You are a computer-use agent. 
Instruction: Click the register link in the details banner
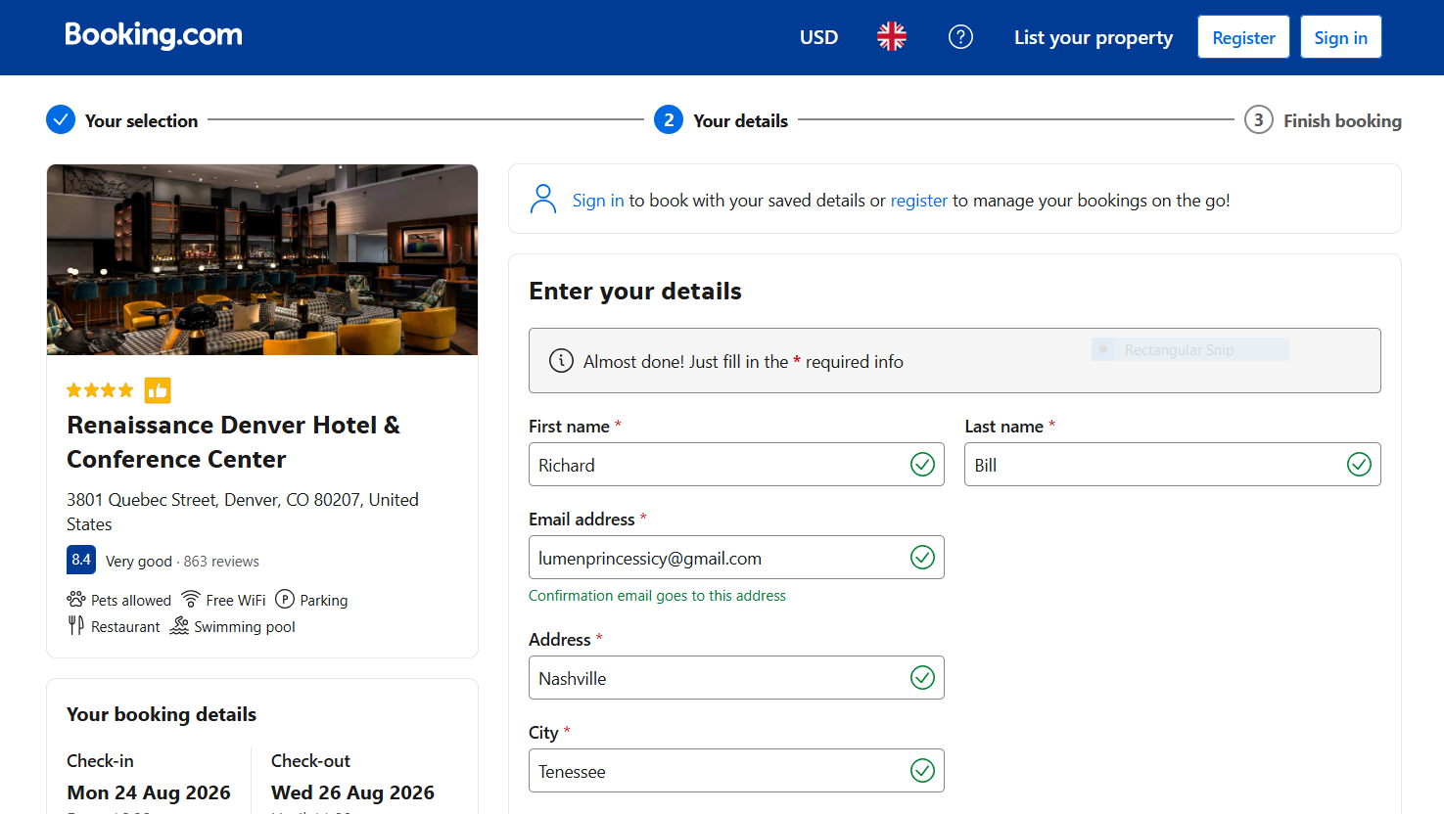click(919, 201)
